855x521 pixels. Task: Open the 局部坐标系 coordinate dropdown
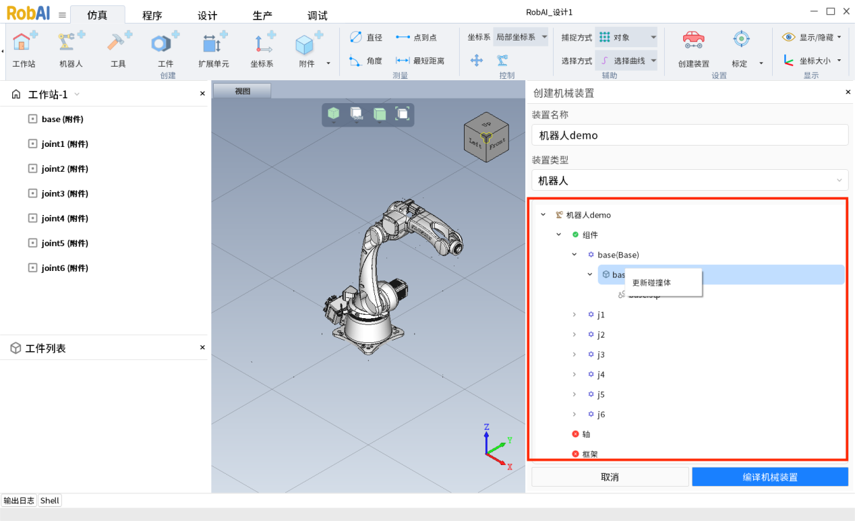(x=521, y=37)
